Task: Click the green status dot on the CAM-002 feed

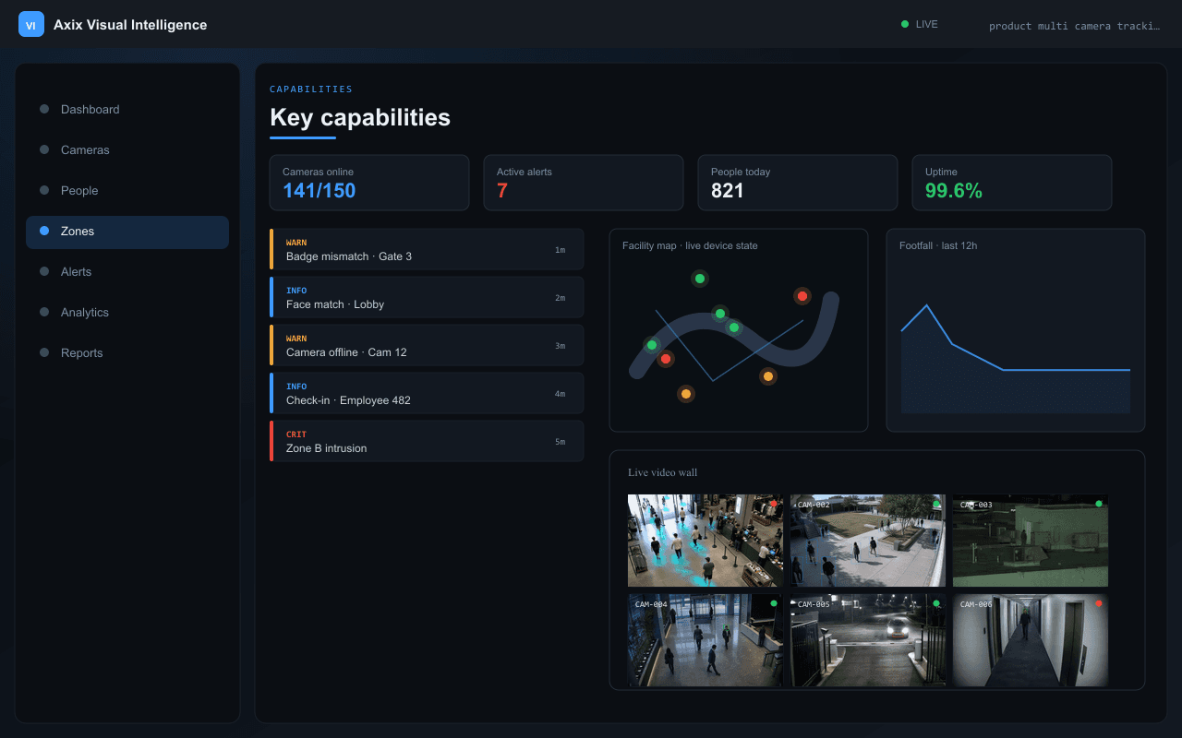Action: click(936, 504)
